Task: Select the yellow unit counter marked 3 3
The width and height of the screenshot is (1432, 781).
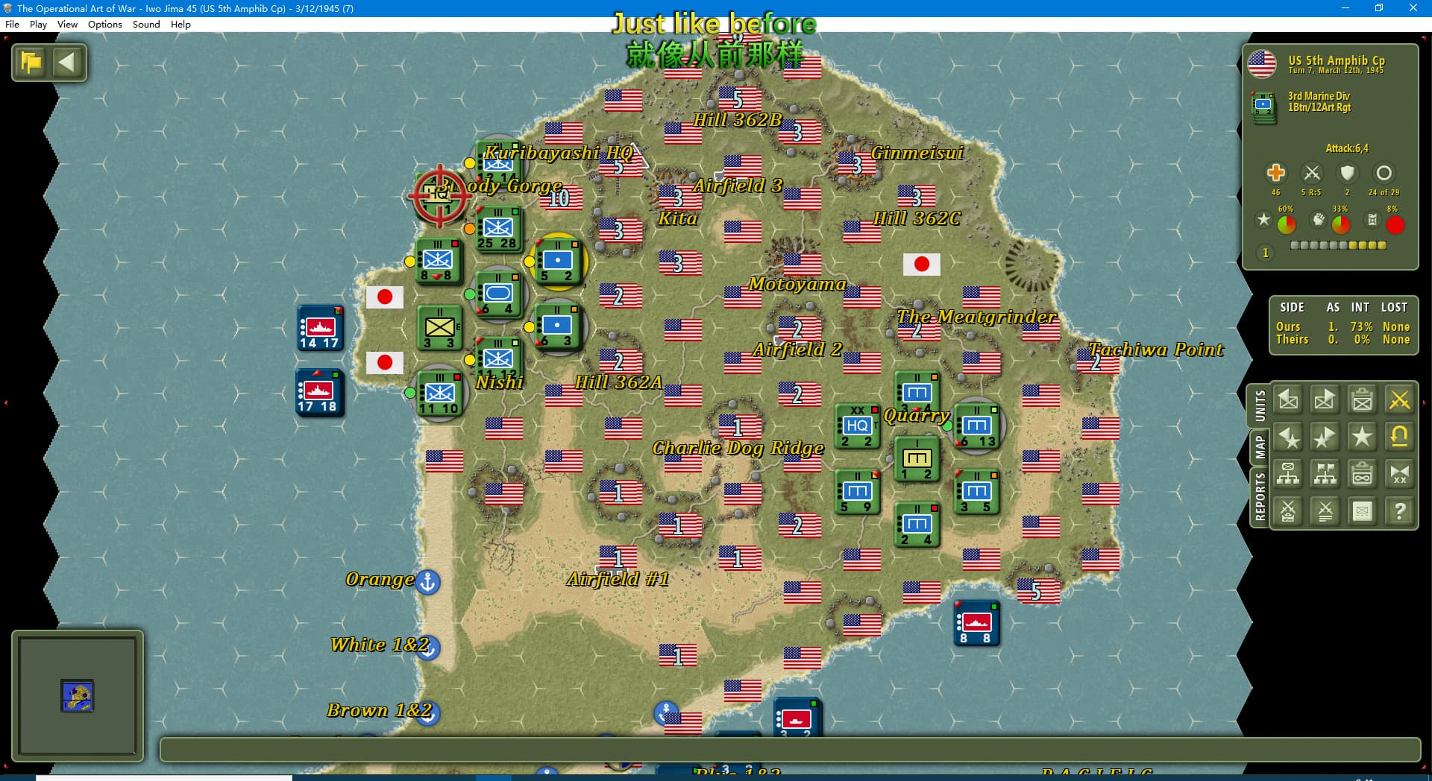Action: pos(439,328)
